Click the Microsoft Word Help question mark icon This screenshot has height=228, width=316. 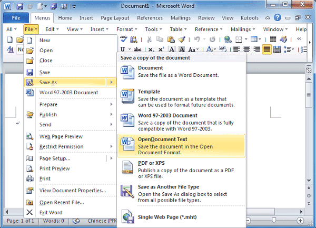click(278, 18)
